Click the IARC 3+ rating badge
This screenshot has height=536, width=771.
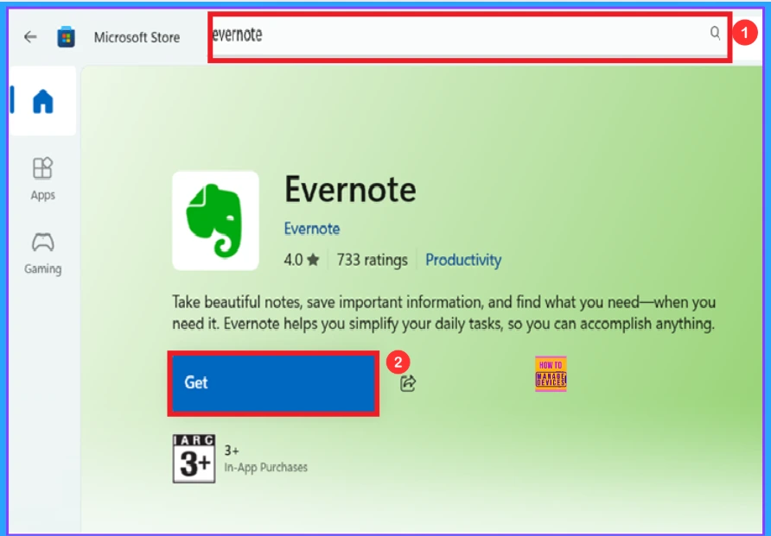click(194, 458)
